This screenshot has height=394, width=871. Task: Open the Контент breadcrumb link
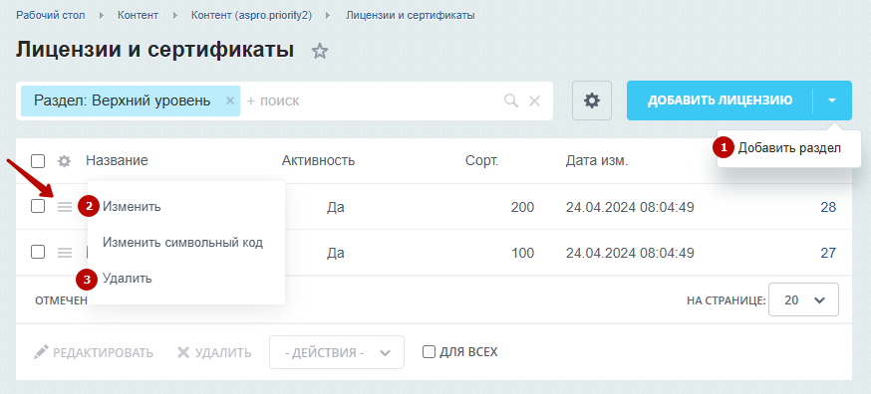click(139, 16)
